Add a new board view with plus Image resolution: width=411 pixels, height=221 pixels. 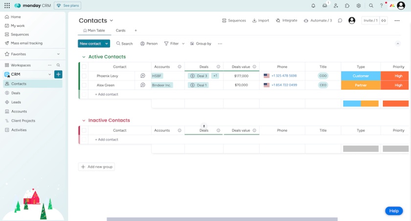(x=136, y=30)
